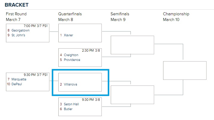Click the empty lower semifinal box
214x120 pixels.
click(132, 94)
